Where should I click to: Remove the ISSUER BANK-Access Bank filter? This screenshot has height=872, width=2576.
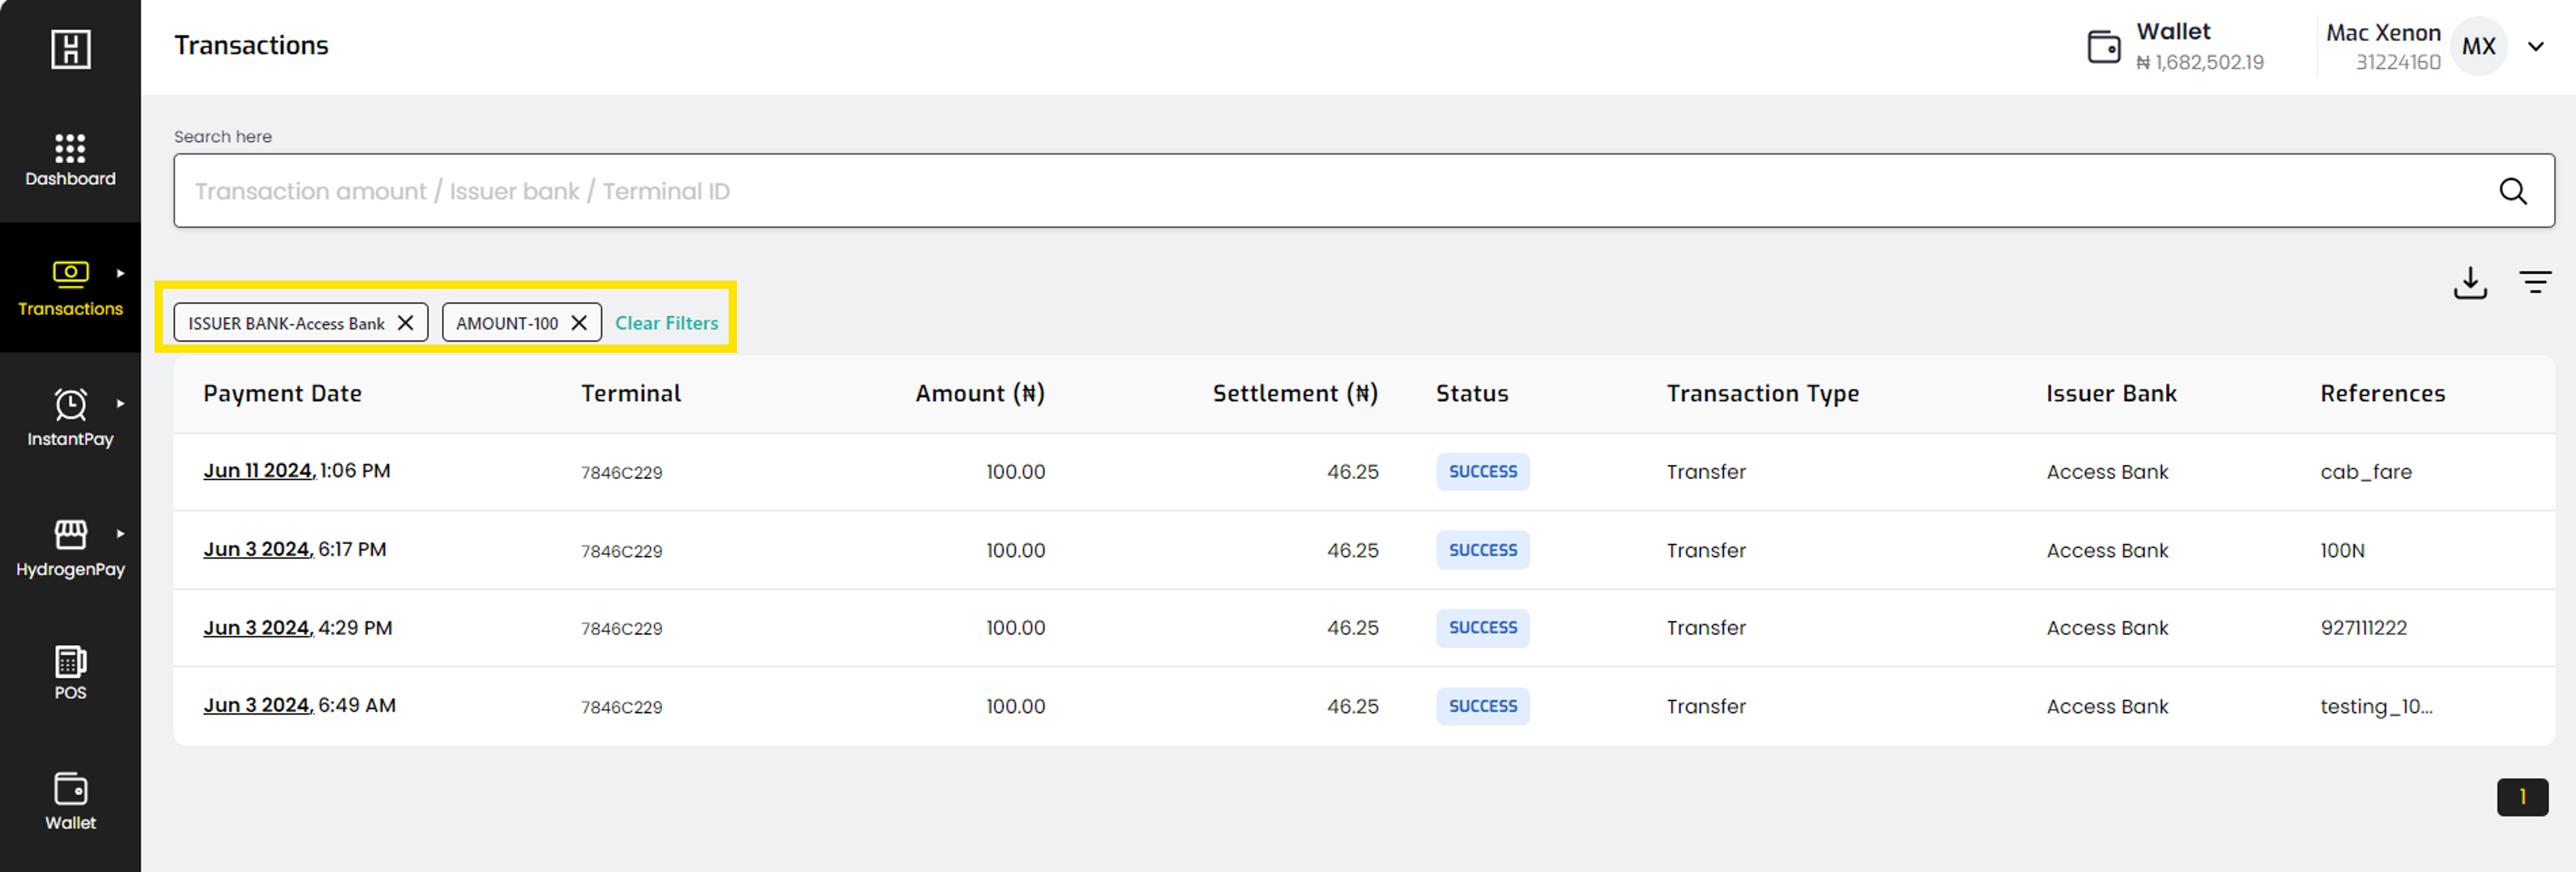[x=405, y=323]
